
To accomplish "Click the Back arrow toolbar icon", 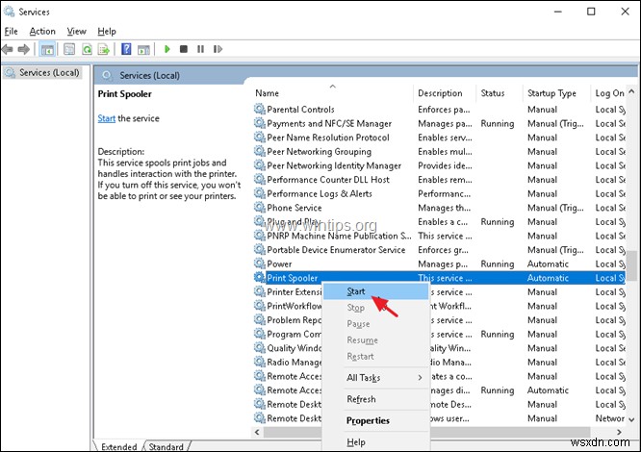I will (x=8, y=49).
